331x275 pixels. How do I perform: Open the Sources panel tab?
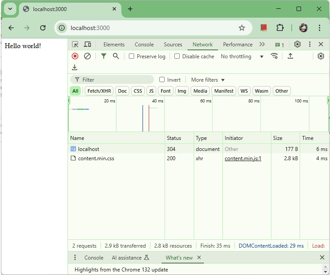(173, 45)
